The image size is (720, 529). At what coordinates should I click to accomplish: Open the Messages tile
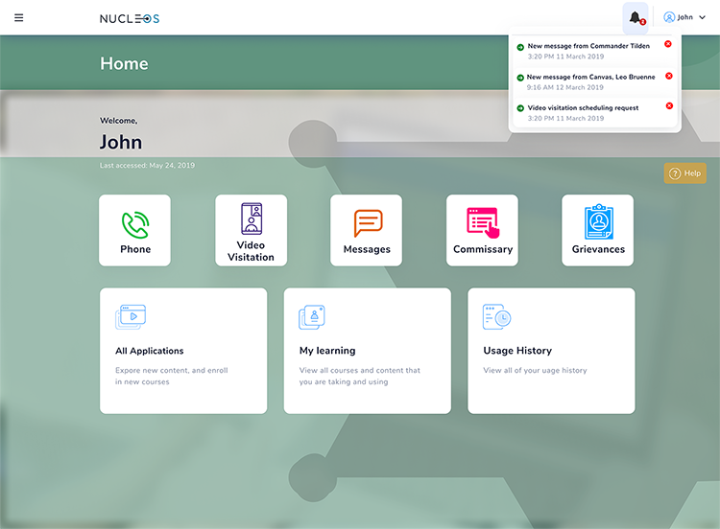(367, 230)
